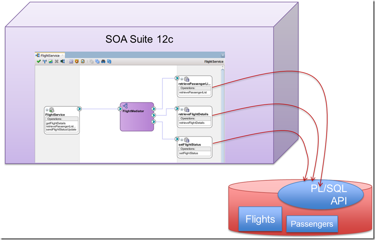Click the antenna signal toolbar icon
The height and width of the screenshot is (240, 375).
pos(45,61)
